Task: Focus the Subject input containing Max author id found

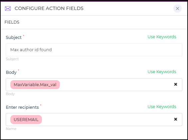Action: click(x=94, y=50)
